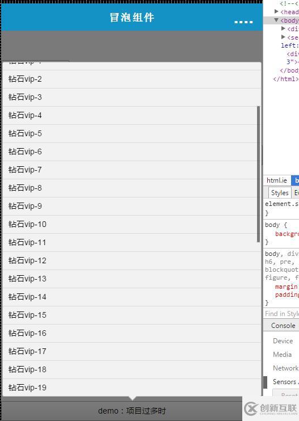The image size is (299, 421).
Task: Select list row 钻石vip-11
Action: tap(132, 242)
